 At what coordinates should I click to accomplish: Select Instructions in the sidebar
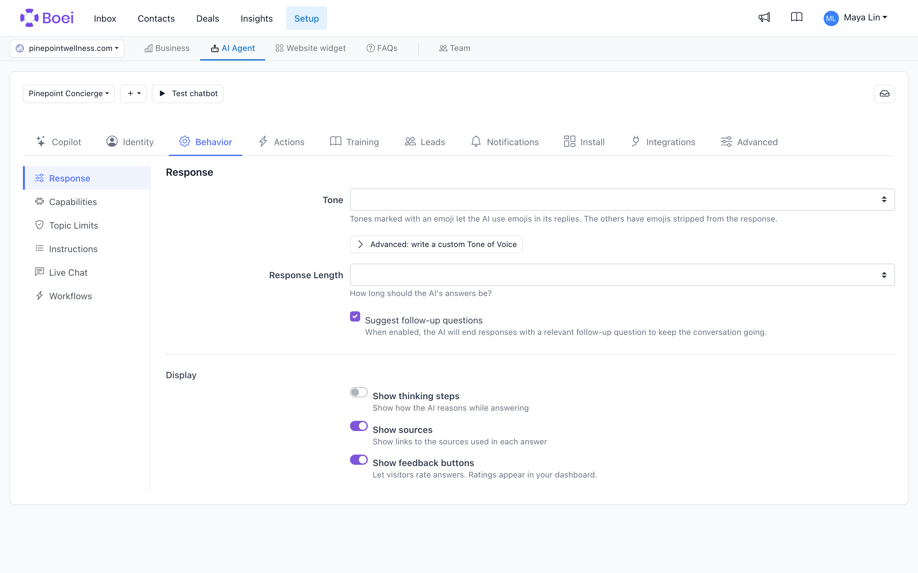86,249
